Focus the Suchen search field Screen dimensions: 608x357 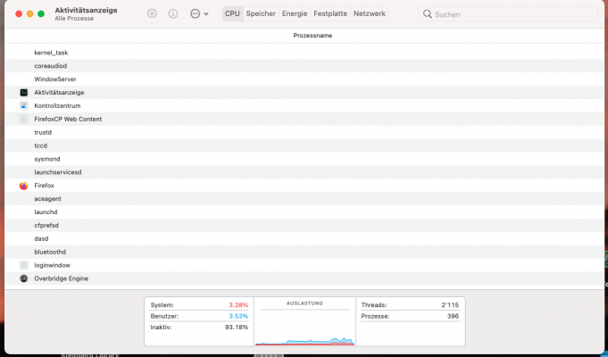point(508,14)
